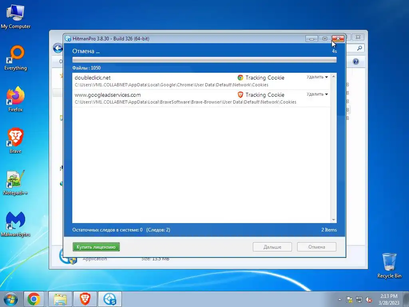The image size is (409, 307).
Task: Click the Отмена button
Action: pyautogui.click(x=317, y=247)
